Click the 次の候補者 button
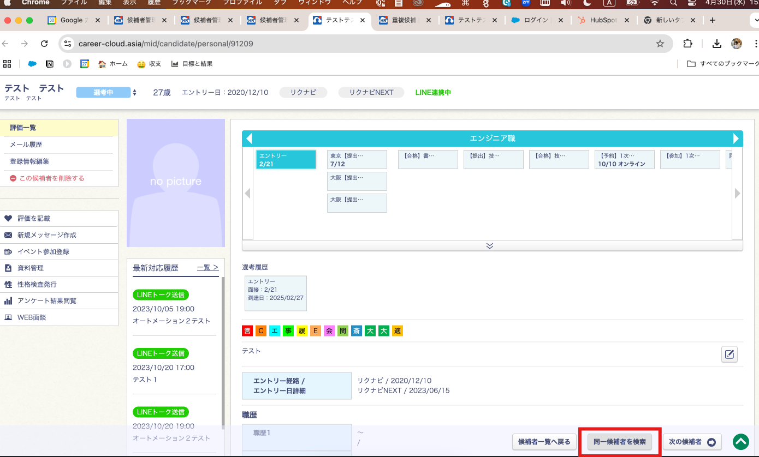Screen dimensions: 759x457 pyautogui.click(x=692, y=442)
